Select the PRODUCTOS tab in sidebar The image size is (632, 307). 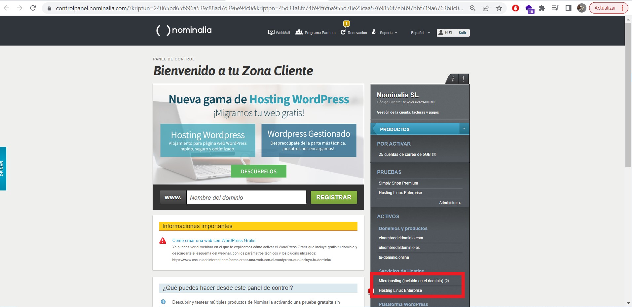[x=415, y=129]
